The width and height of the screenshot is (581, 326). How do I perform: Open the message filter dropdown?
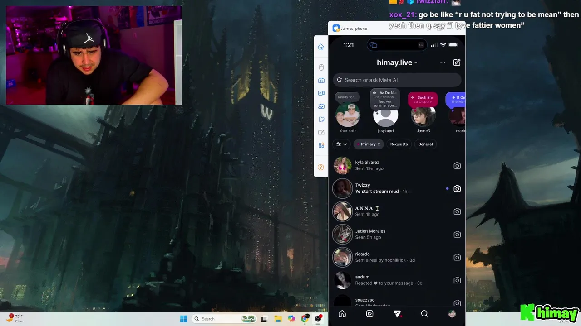tap(342, 144)
